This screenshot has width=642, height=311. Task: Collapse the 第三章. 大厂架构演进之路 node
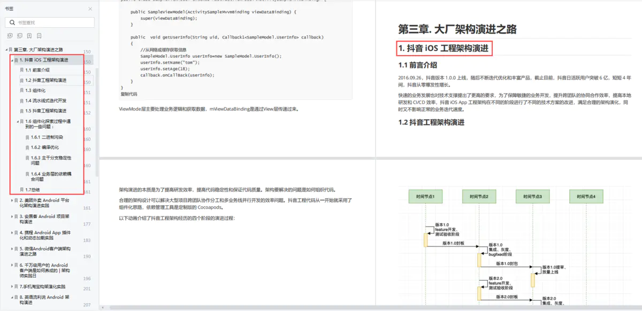(5, 50)
